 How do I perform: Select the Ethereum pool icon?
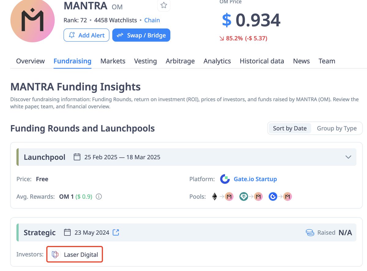coord(214,196)
